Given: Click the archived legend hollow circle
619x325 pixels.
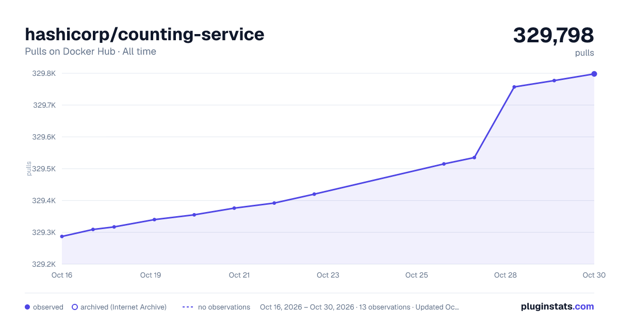Looking at the screenshot, I should click(74, 307).
